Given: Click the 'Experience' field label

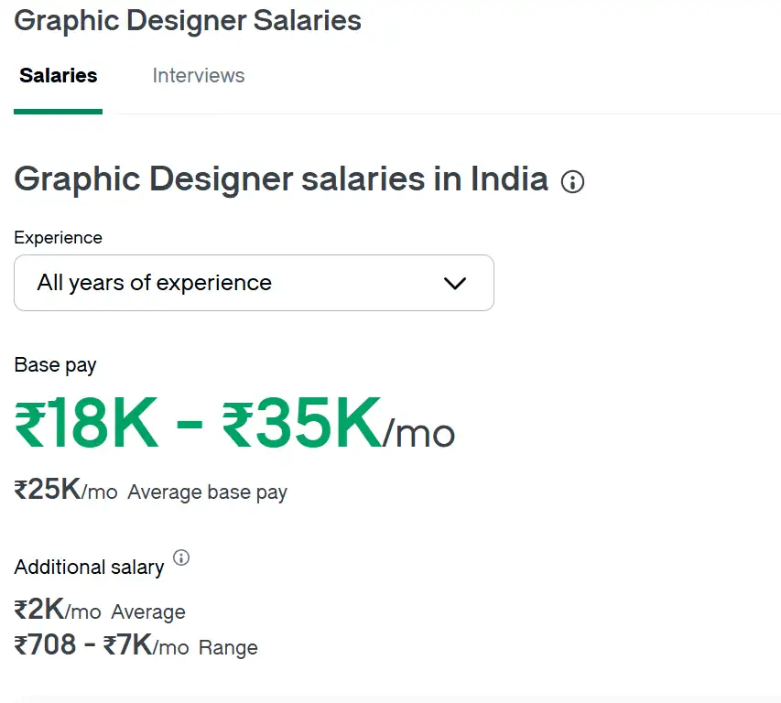Looking at the screenshot, I should 58,237.
